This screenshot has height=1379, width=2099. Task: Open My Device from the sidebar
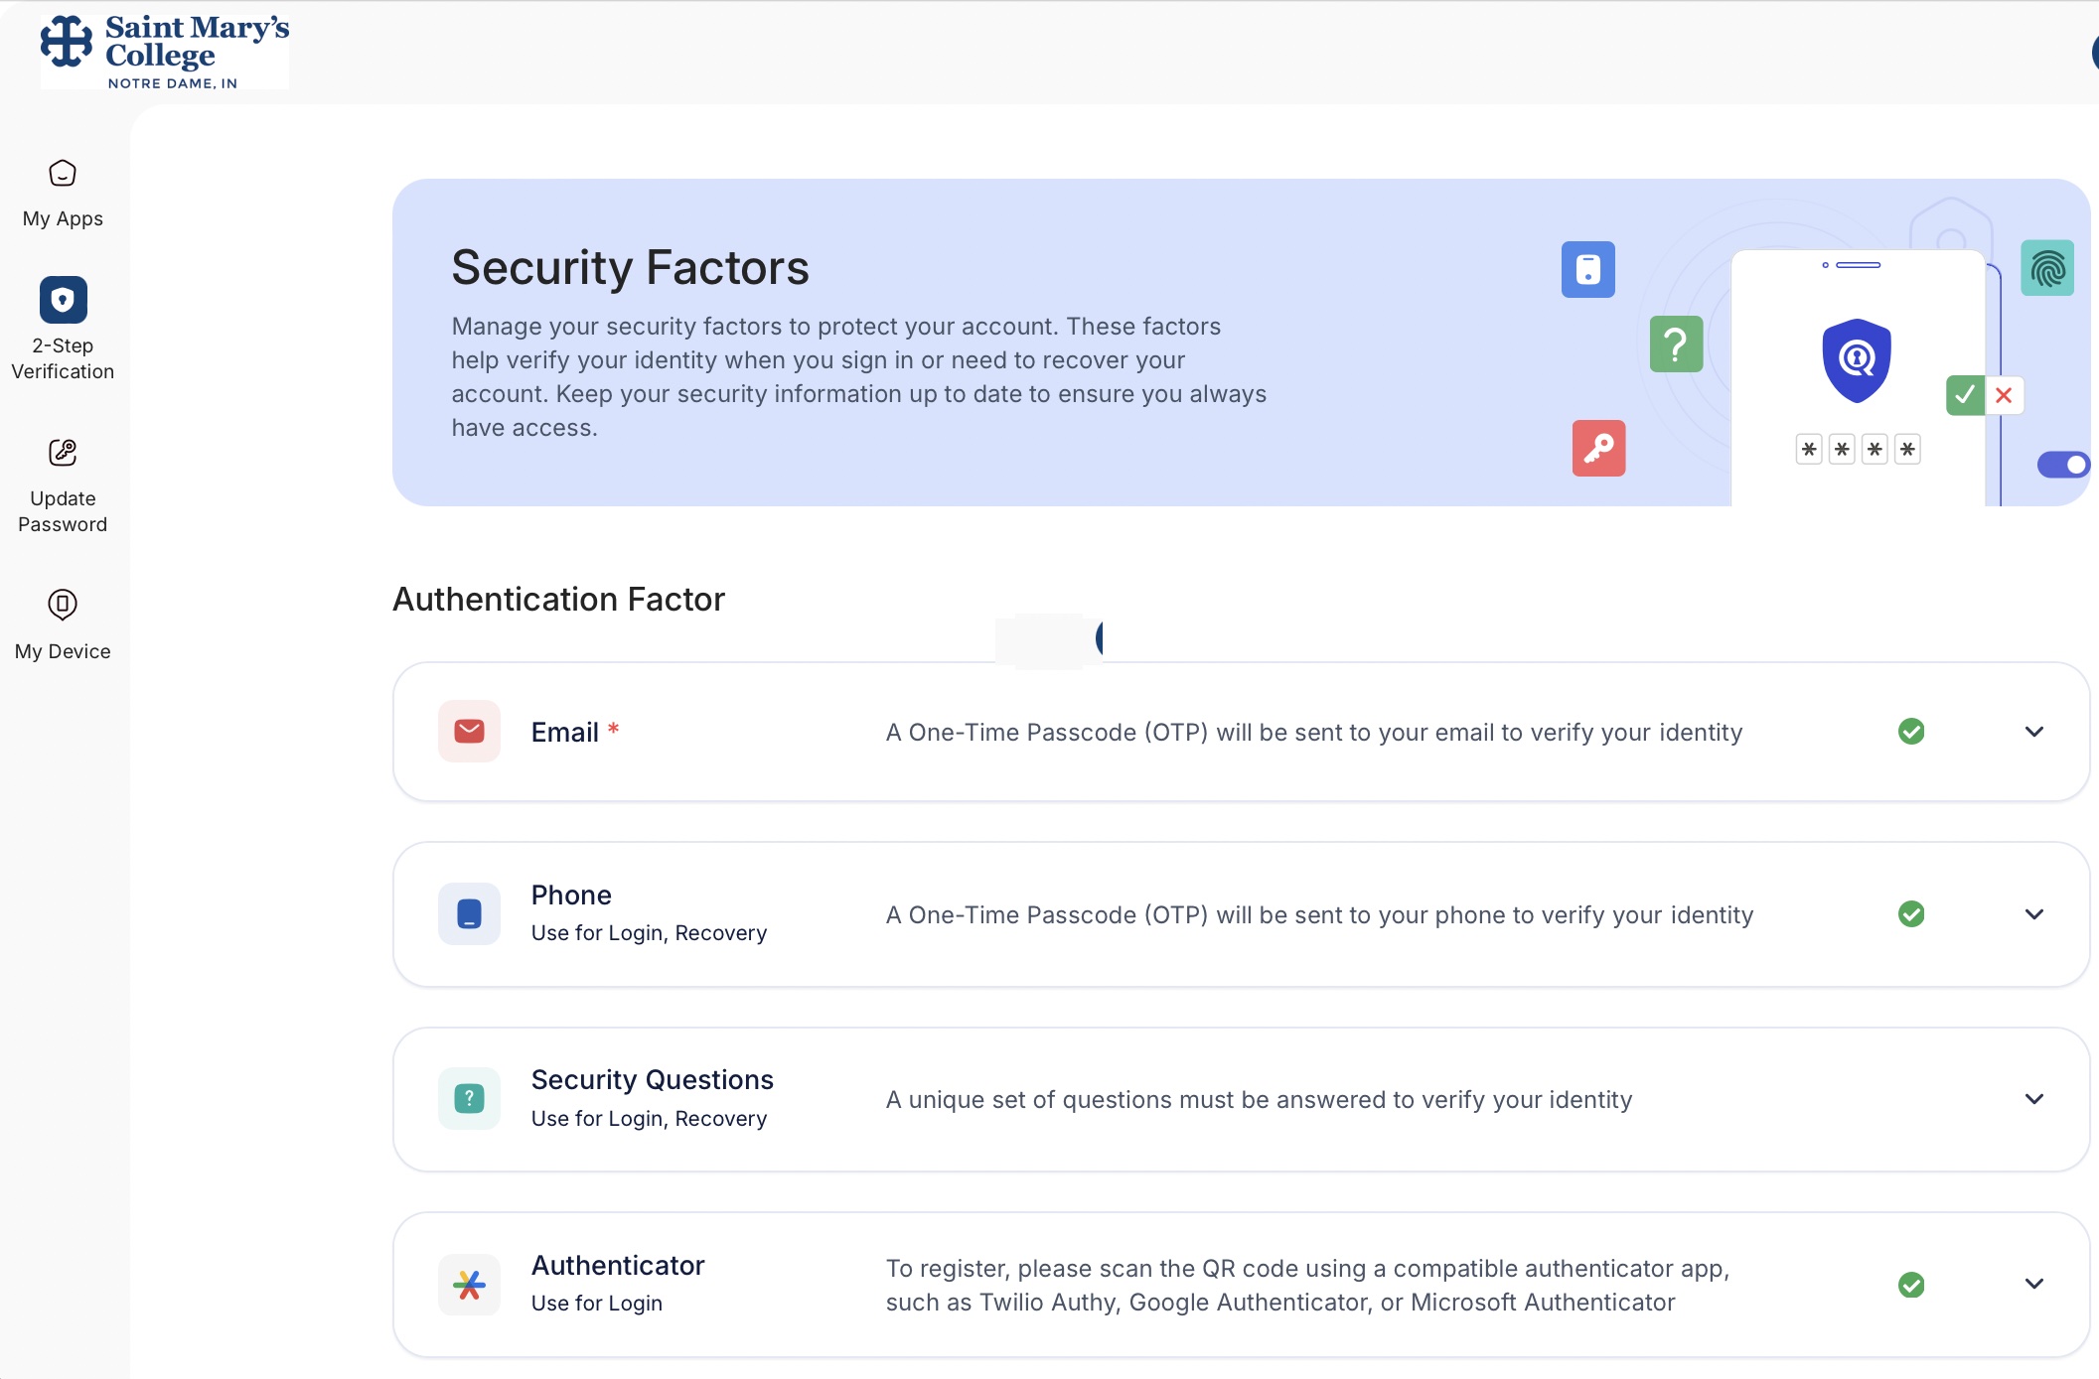click(x=62, y=606)
